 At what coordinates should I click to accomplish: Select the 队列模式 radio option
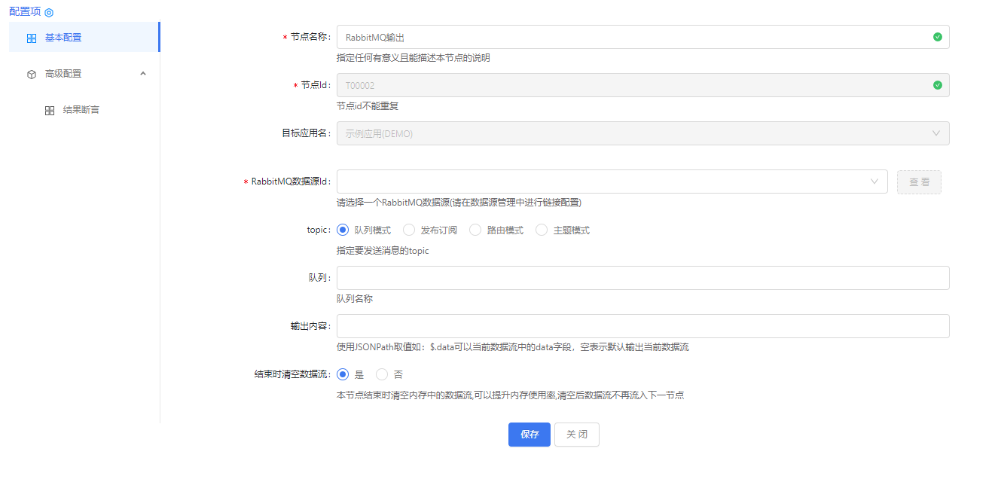(343, 230)
